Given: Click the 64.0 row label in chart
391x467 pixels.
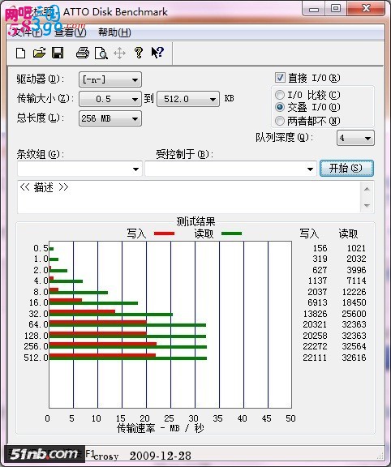Looking at the screenshot, I should (38, 324).
